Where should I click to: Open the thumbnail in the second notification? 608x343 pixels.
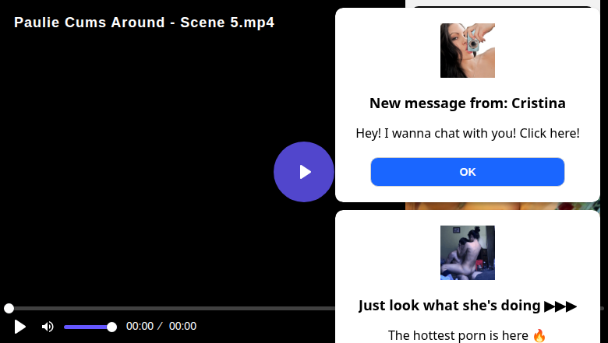pos(468,253)
